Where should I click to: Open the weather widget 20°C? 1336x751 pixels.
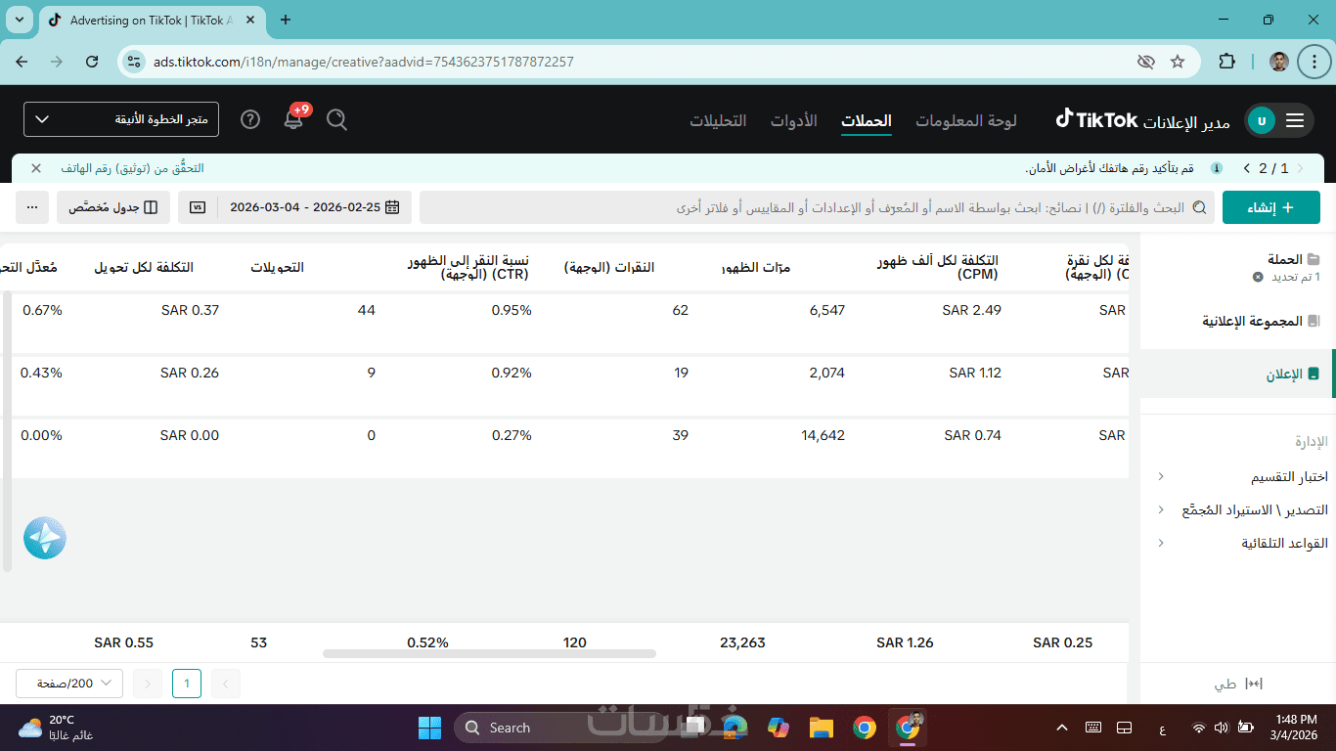[x=57, y=728]
